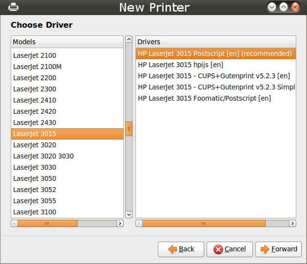
Task: Choose LaserJet 2430 model
Action: click(x=67, y=123)
